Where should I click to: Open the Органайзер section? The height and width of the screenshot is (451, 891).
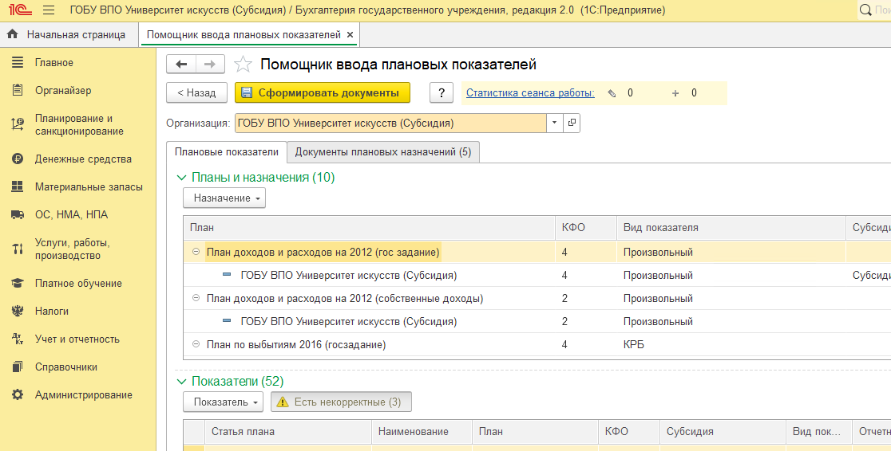coord(63,90)
